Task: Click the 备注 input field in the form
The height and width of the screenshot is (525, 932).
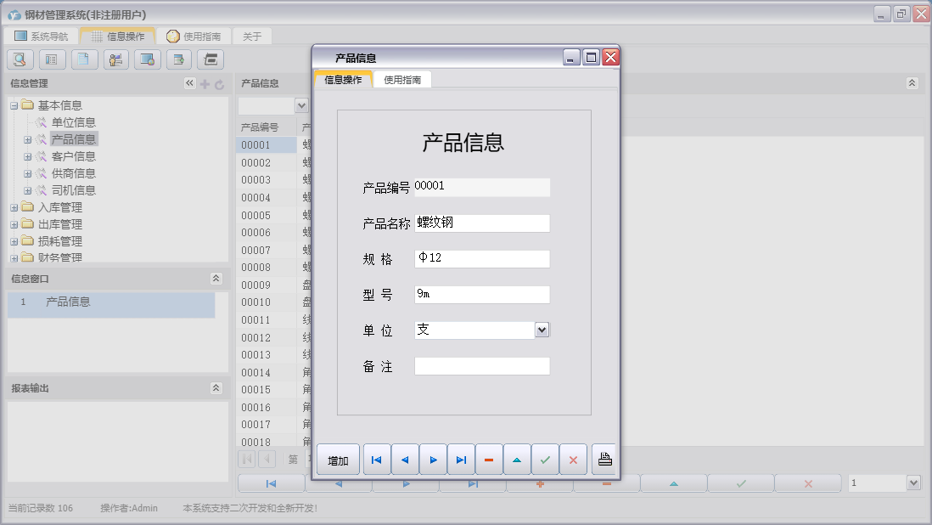Action: [481, 365]
